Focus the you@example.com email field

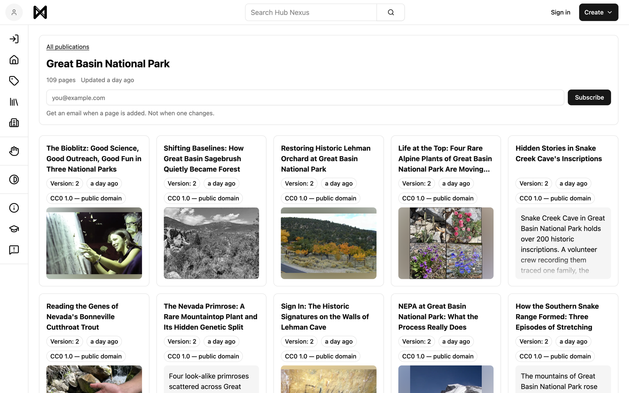[x=305, y=97]
